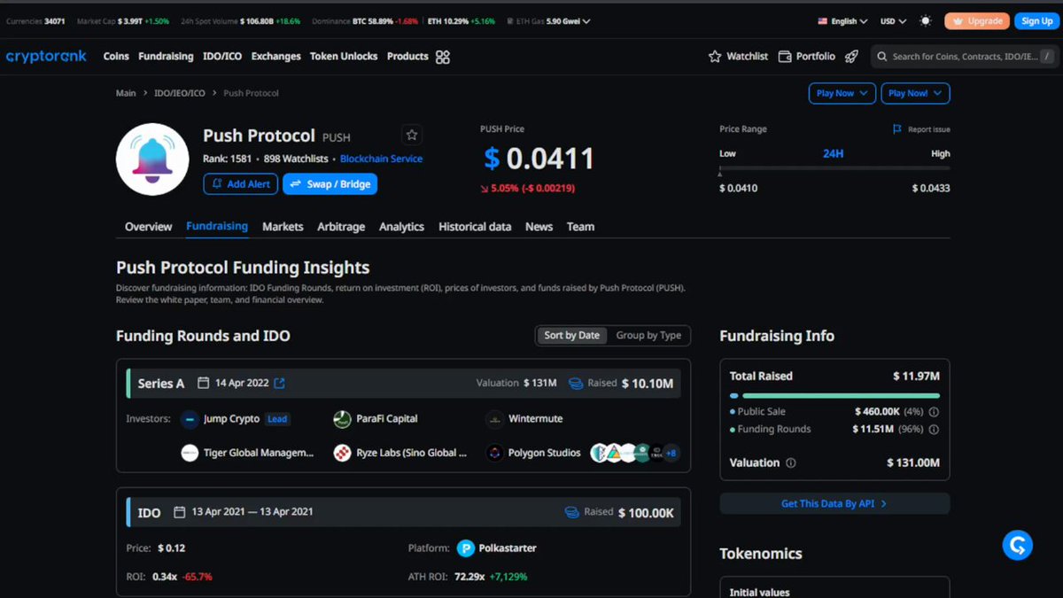Click the Push Protocol bell logo
1063x598 pixels.
pyautogui.click(x=152, y=159)
